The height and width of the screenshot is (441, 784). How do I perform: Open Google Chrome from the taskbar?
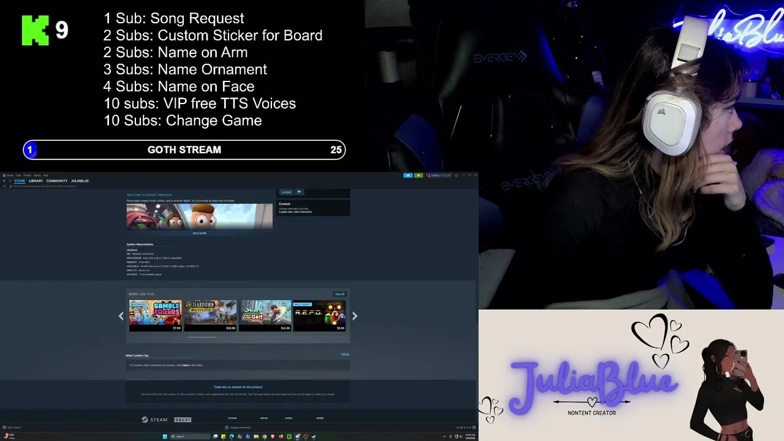(x=265, y=436)
